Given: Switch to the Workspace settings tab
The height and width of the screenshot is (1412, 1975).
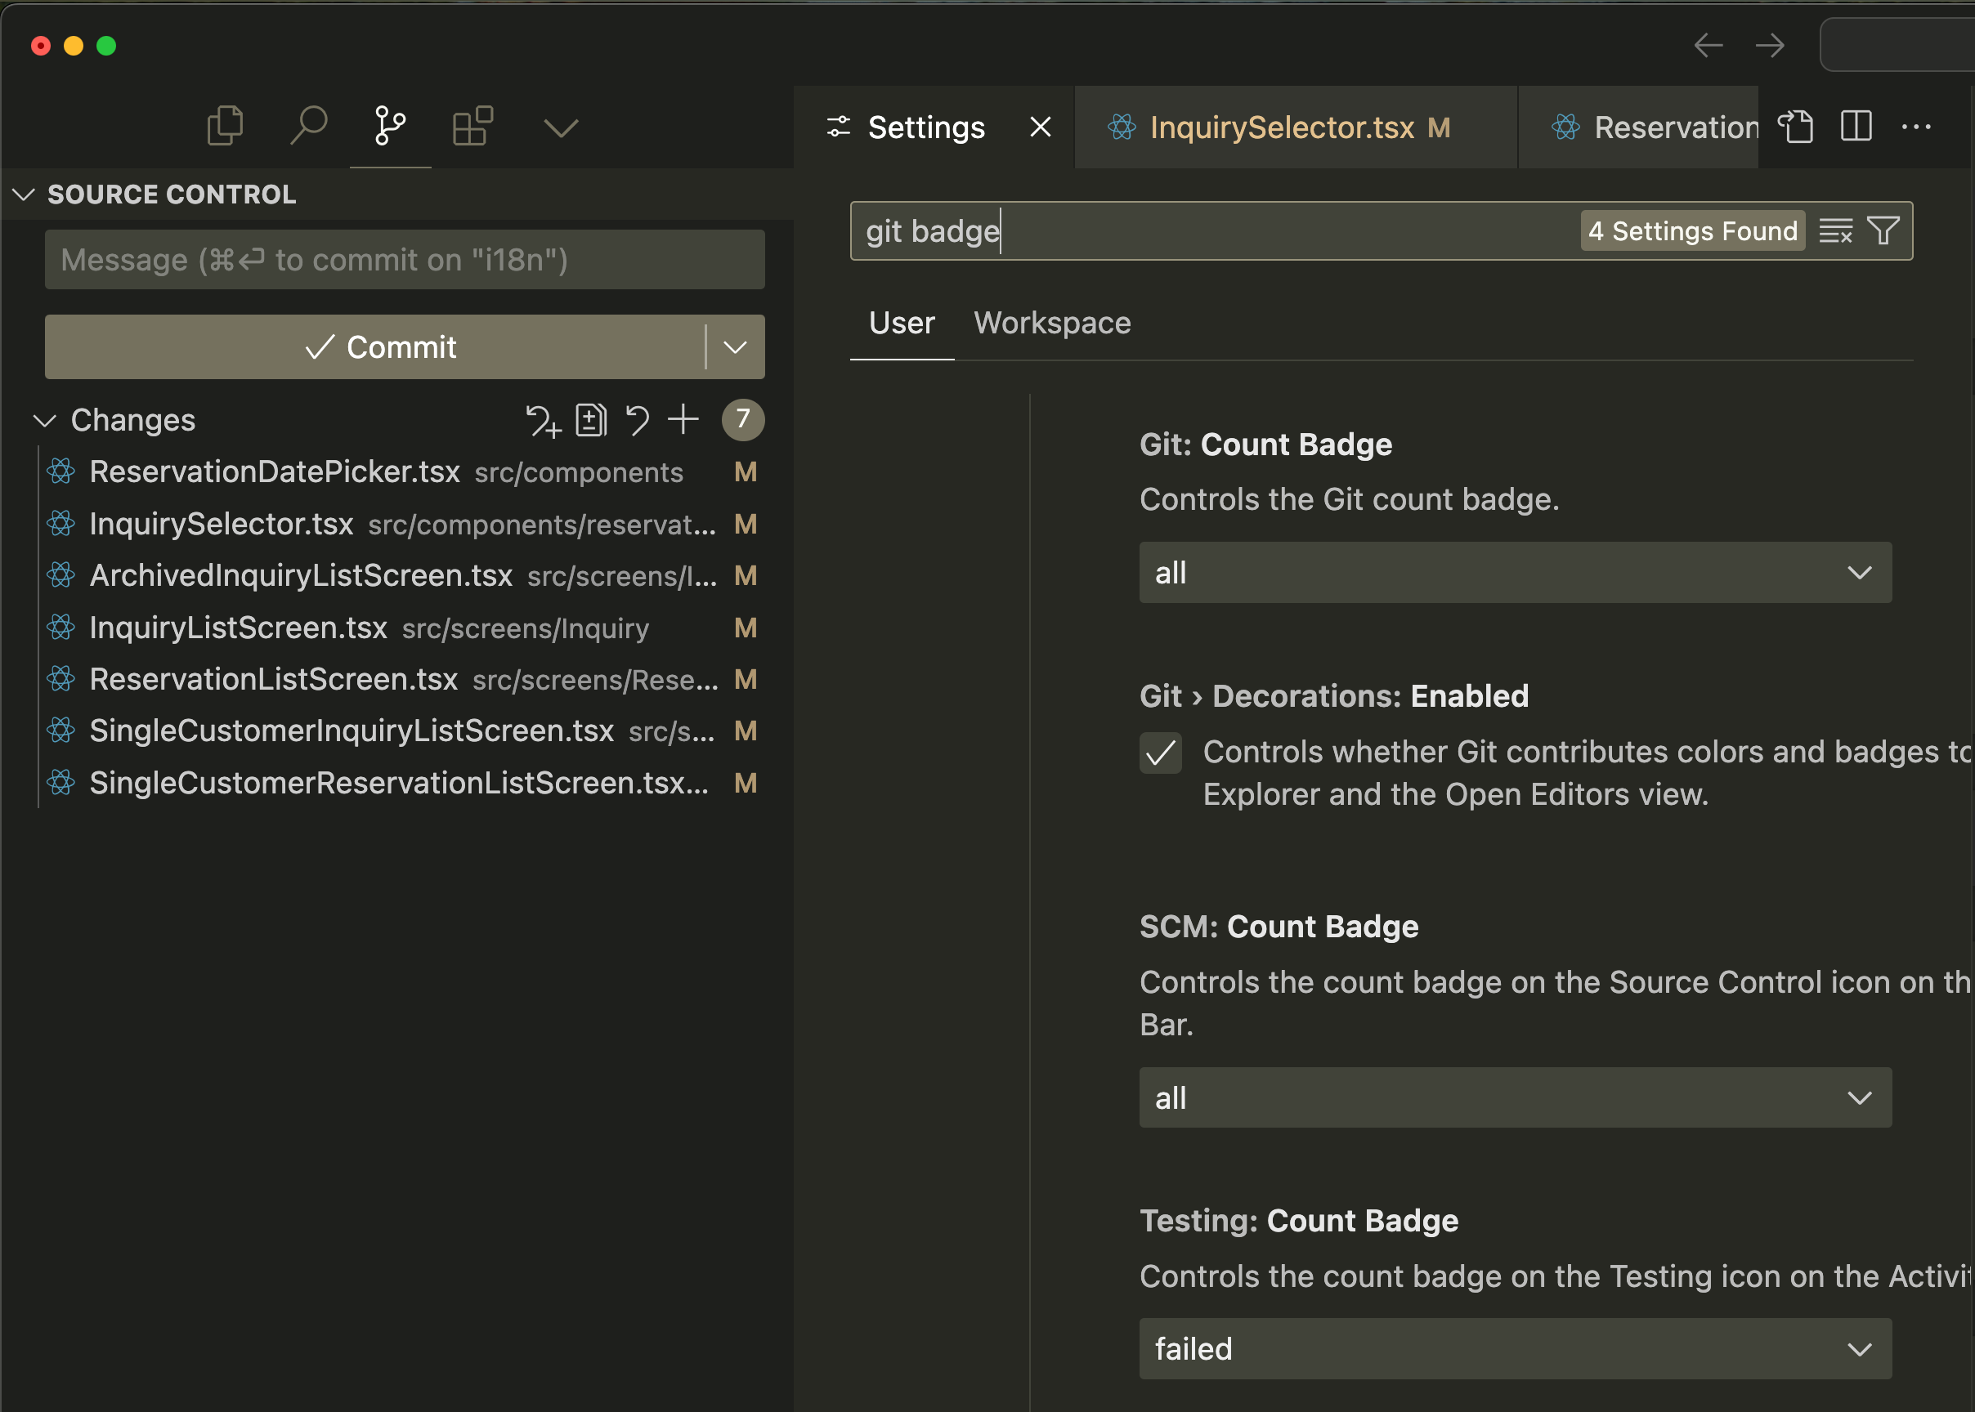Looking at the screenshot, I should coord(1051,324).
